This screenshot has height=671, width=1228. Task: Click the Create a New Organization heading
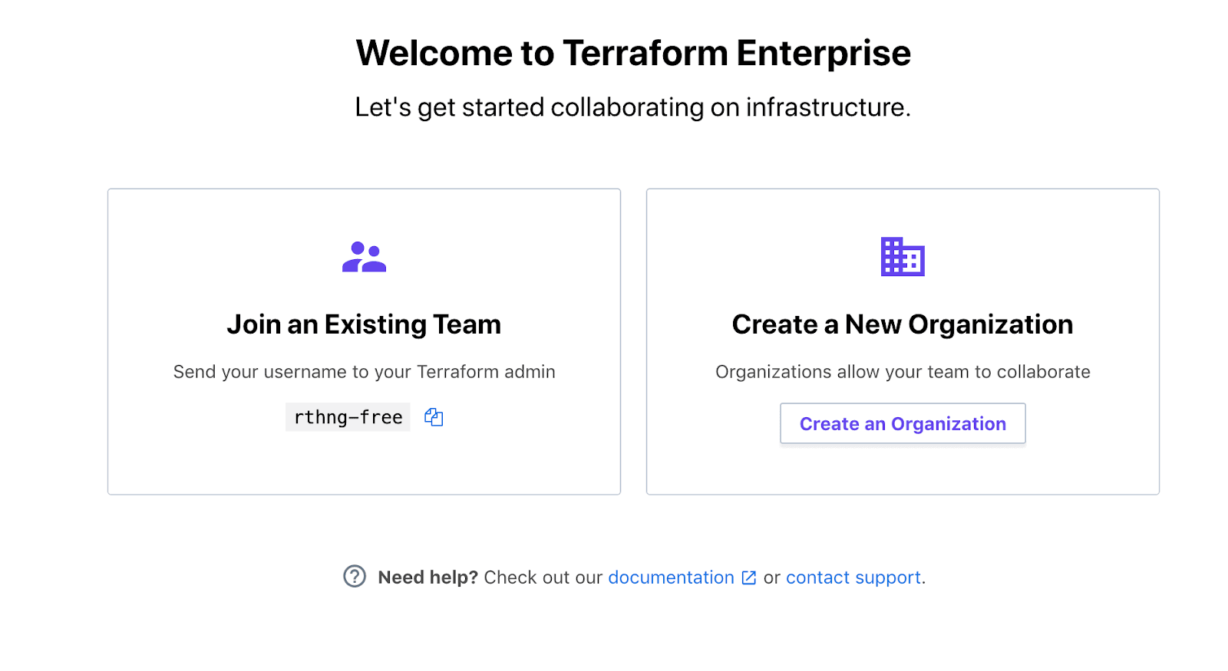[903, 324]
